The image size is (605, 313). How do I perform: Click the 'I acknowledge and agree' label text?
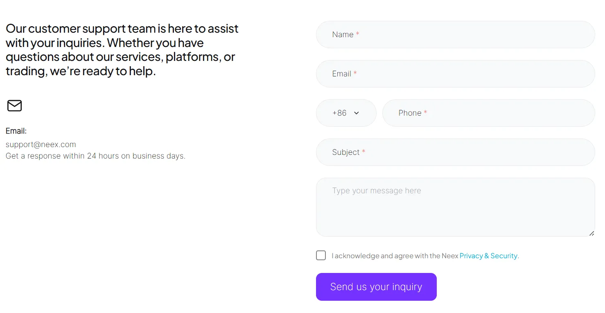tap(395, 256)
